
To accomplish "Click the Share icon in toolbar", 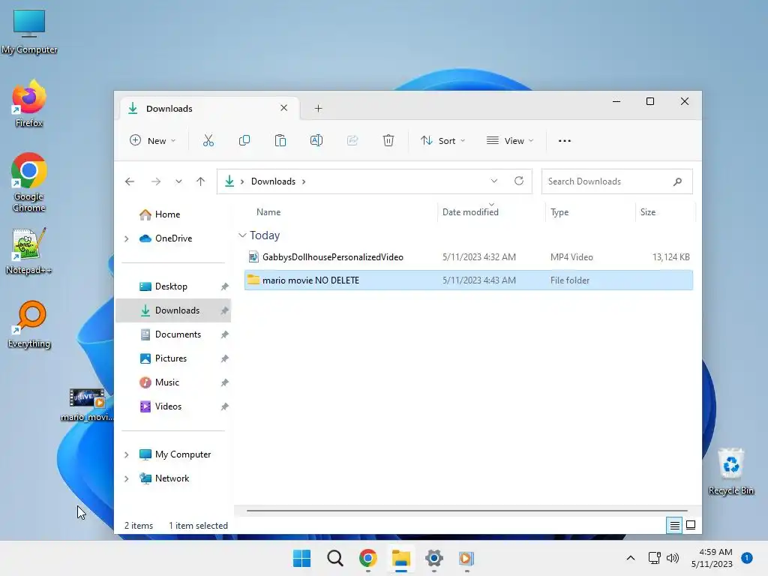I will point(352,140).
